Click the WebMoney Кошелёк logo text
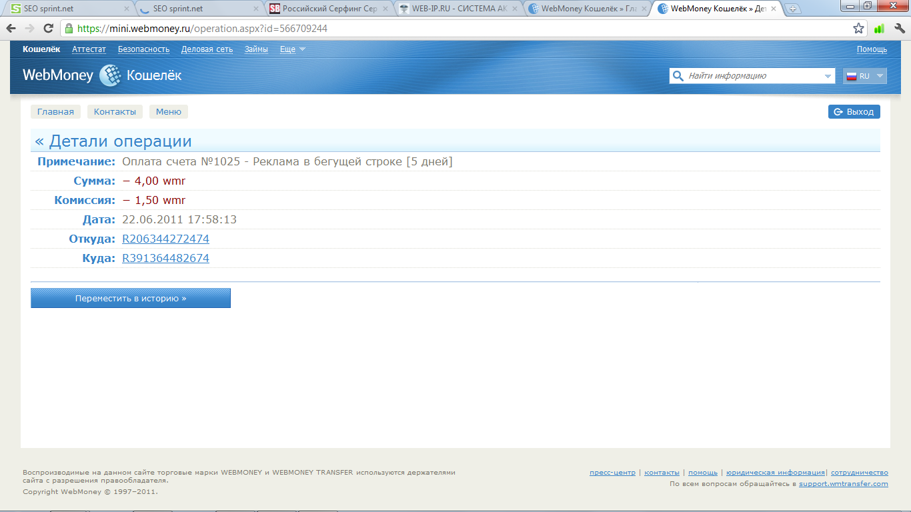The width and height of the screenshot is (911, 512). (102, 75)
